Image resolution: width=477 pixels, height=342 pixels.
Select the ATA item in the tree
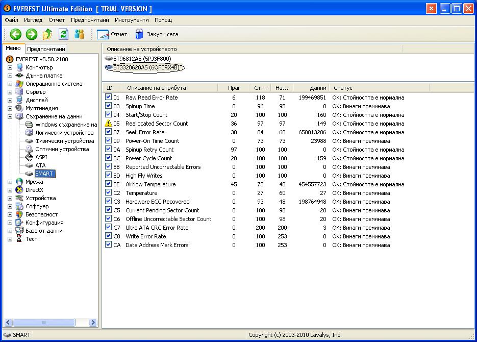tap(40, 165)
